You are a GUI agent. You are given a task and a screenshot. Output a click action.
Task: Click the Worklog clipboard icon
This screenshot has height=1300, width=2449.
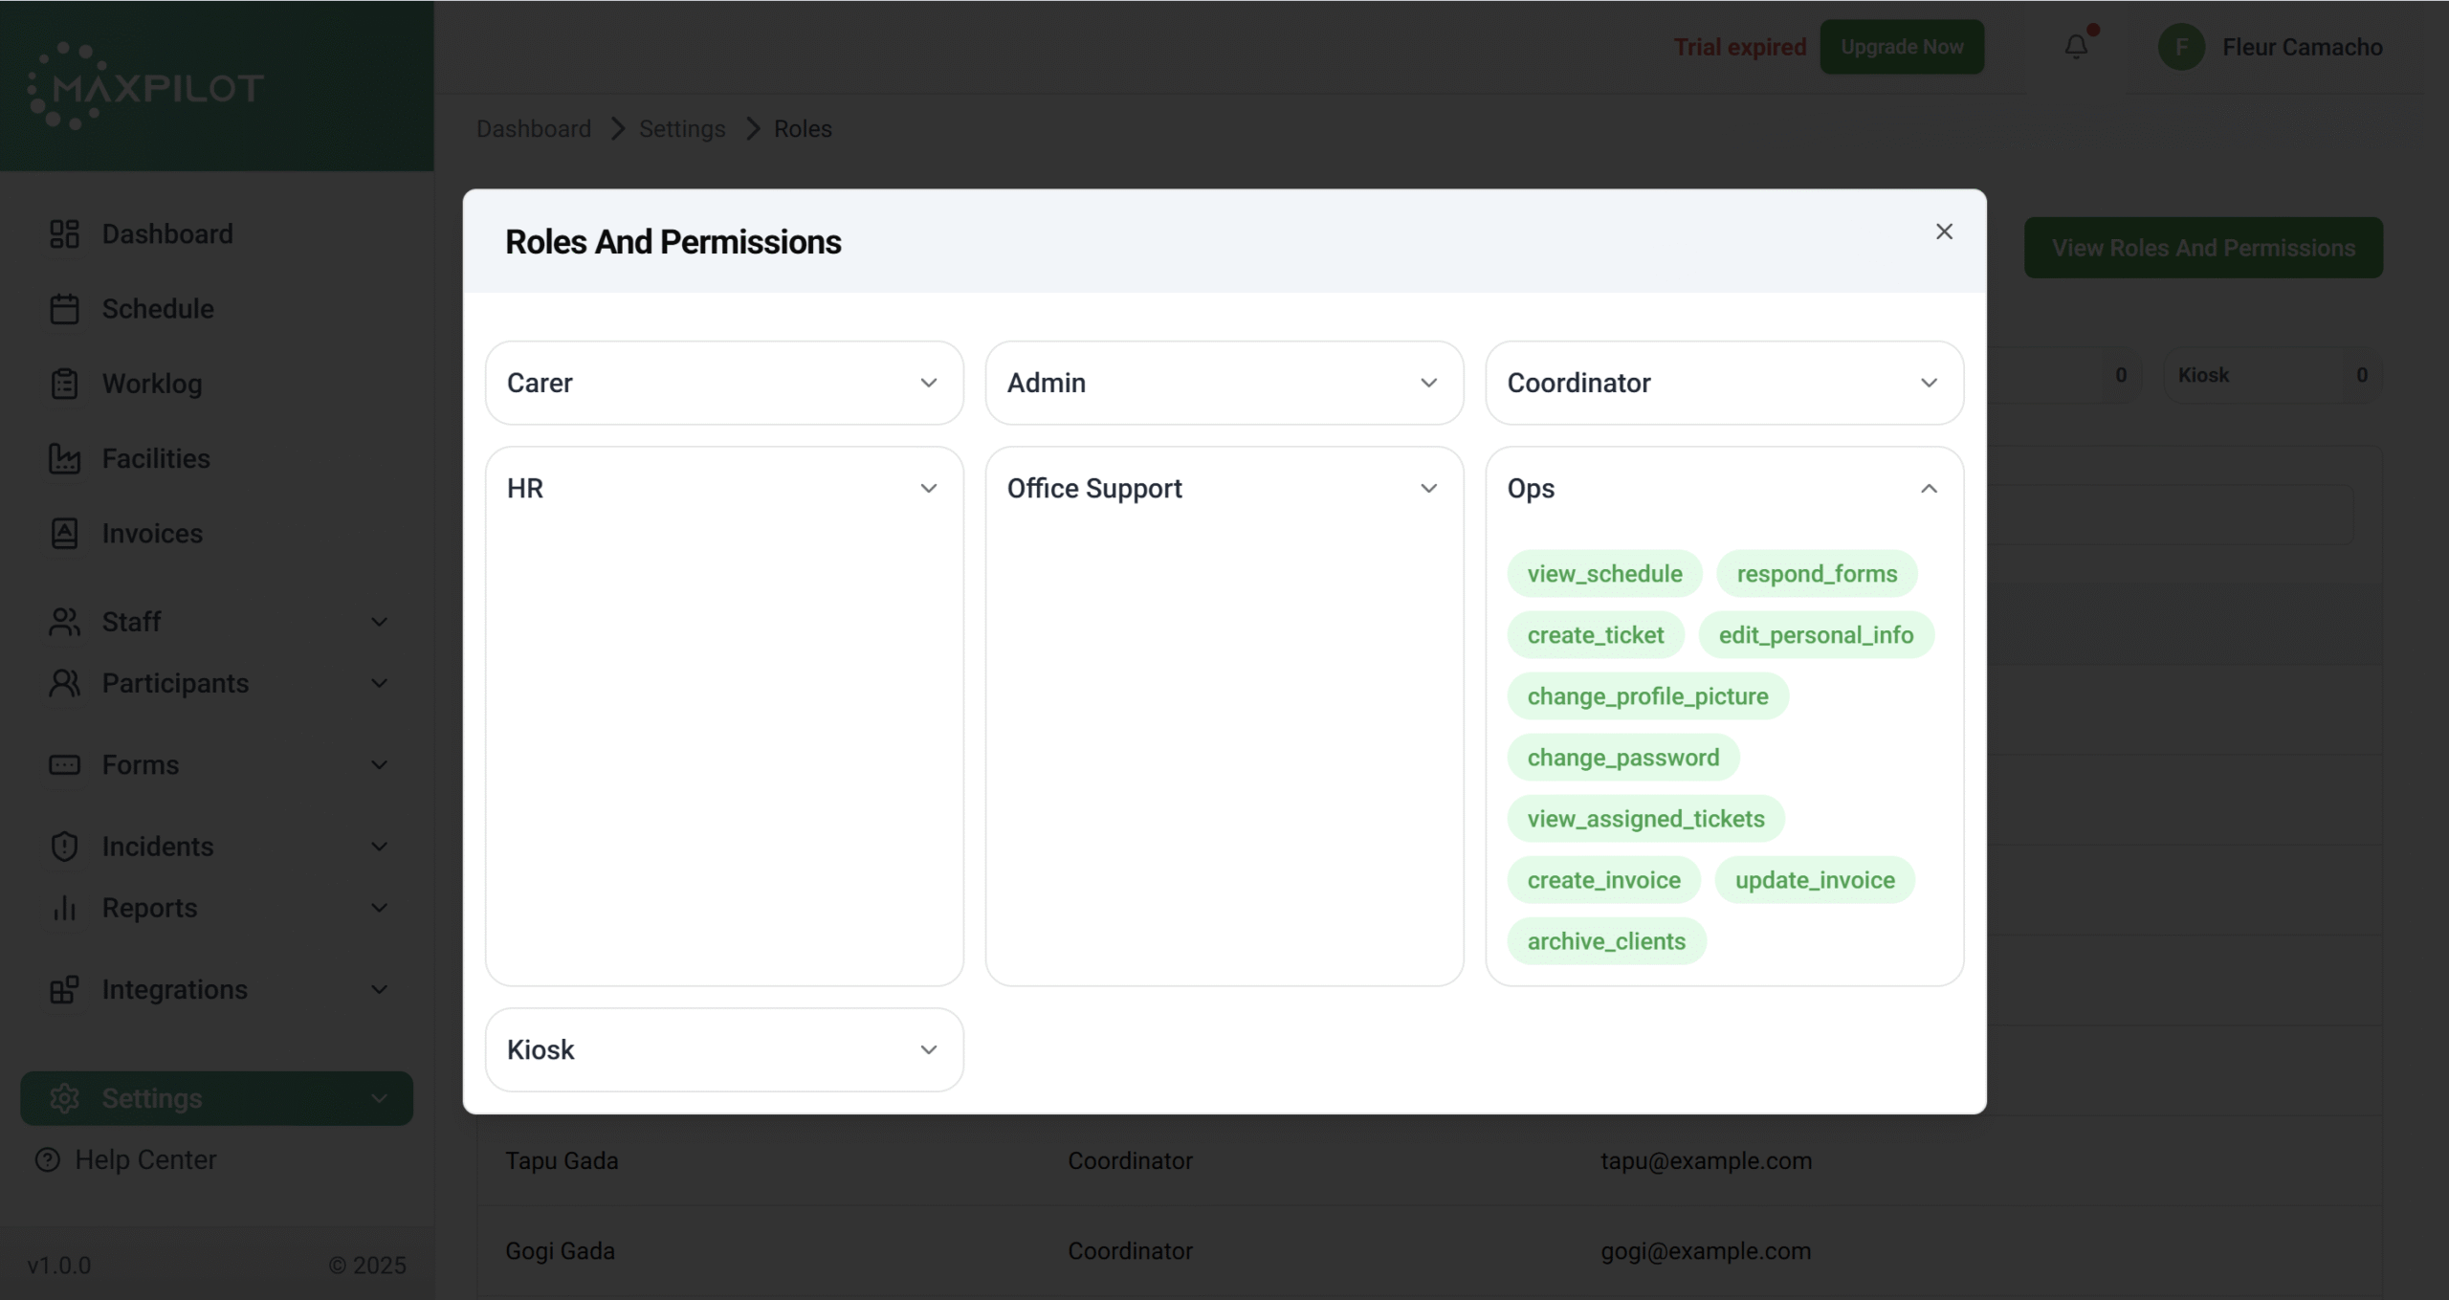(64, 384)
